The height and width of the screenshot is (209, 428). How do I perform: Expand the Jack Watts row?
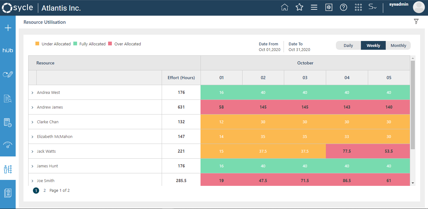tap(32, 151)
